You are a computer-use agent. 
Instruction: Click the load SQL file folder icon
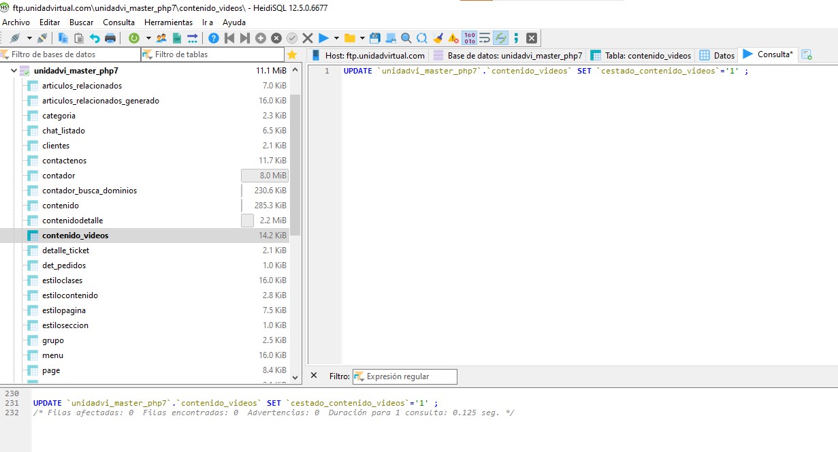[350, 38]
